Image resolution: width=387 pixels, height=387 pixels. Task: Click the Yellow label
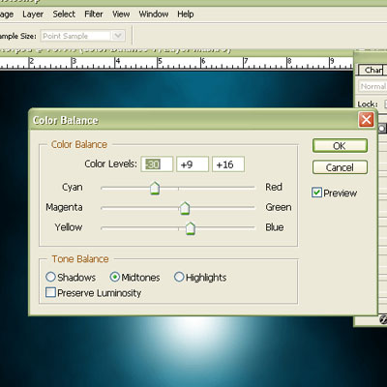tap(69, 227)
